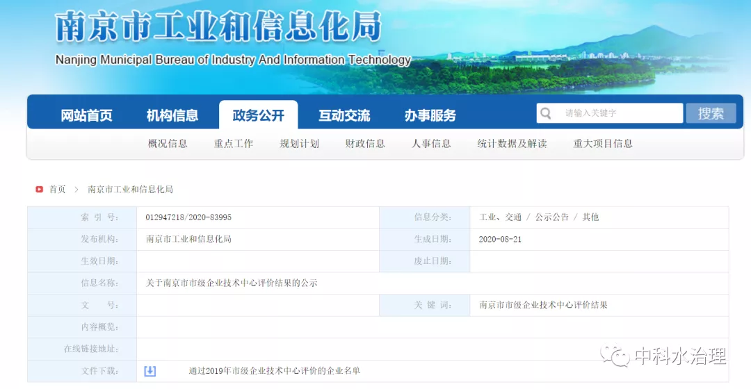Choose 重点工作 in the submenu
Viewport: 751px width, 389px height.
tap(234, 144)
